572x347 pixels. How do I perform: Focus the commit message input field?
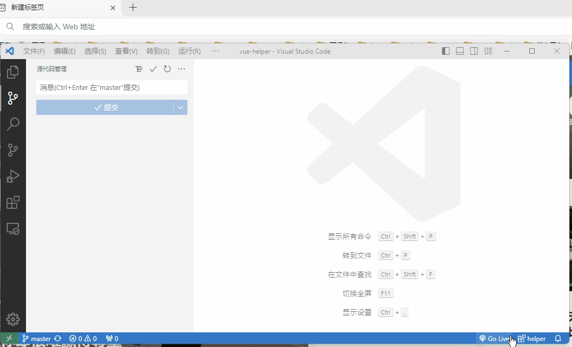point(112,87)
